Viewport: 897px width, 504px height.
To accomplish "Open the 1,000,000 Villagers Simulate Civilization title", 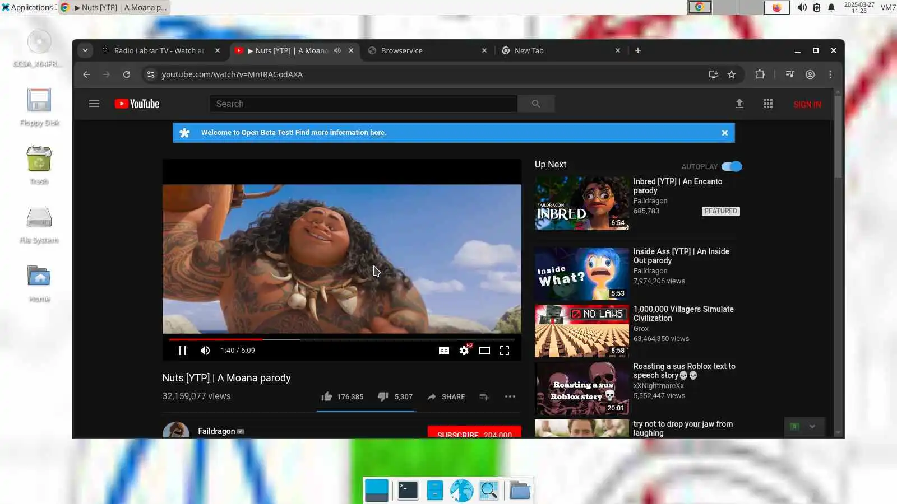I will (683, 314).
